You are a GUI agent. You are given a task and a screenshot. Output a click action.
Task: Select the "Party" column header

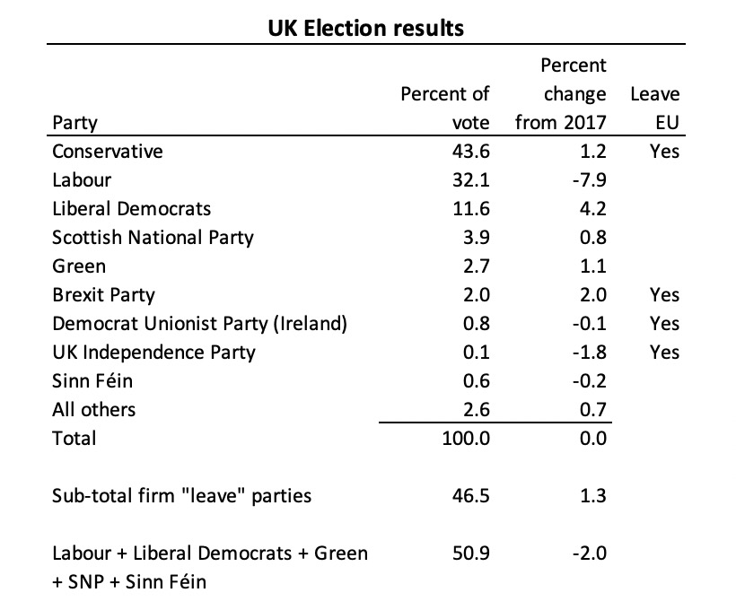click(75, 122)
